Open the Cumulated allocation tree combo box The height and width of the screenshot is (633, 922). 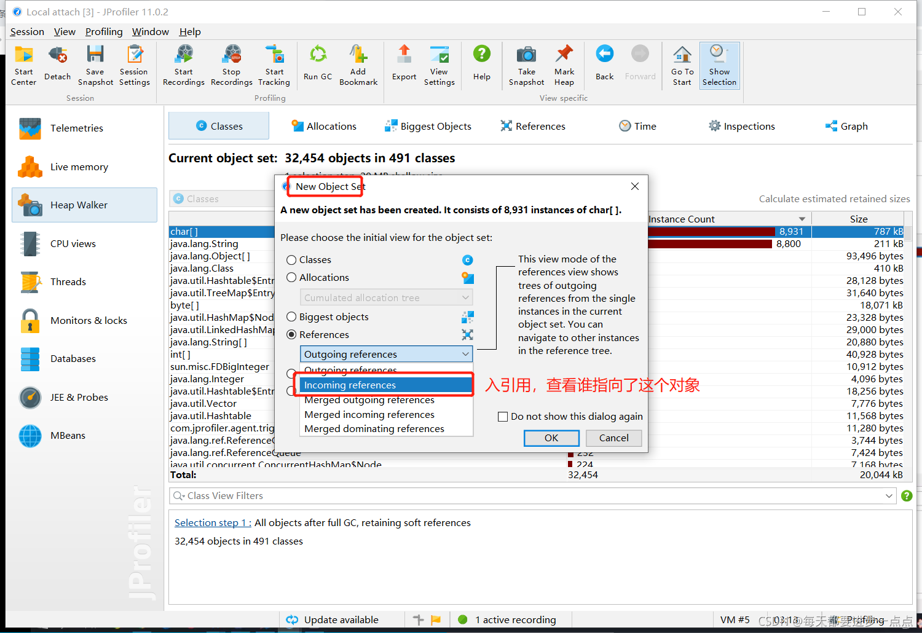click(386, 297)
